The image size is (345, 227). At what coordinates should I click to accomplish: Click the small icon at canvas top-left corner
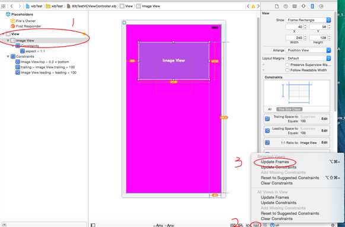(x=124, y=23)
